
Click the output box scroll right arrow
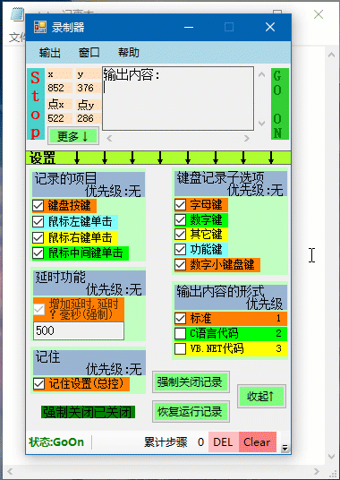[246, 139]
